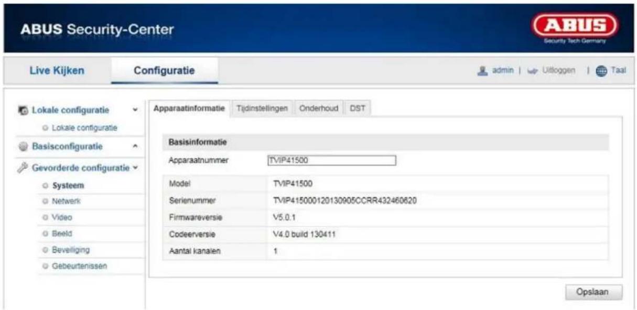Click the bullet next to Netwerk

(46, 201)
